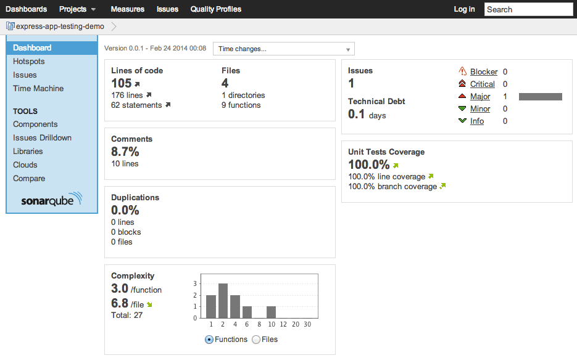This screenshot has height=358, width=577.
Task: Click the Info severity icon
Action: pyautogui.click(x=462, y=121)
